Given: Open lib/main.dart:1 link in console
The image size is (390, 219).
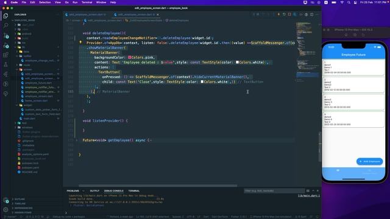Looking at the screenshot, I should [309, 196].
